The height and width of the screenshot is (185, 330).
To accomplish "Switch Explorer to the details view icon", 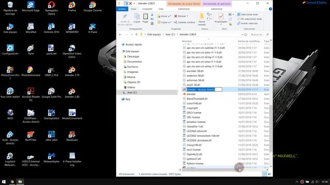I will 265,174.
